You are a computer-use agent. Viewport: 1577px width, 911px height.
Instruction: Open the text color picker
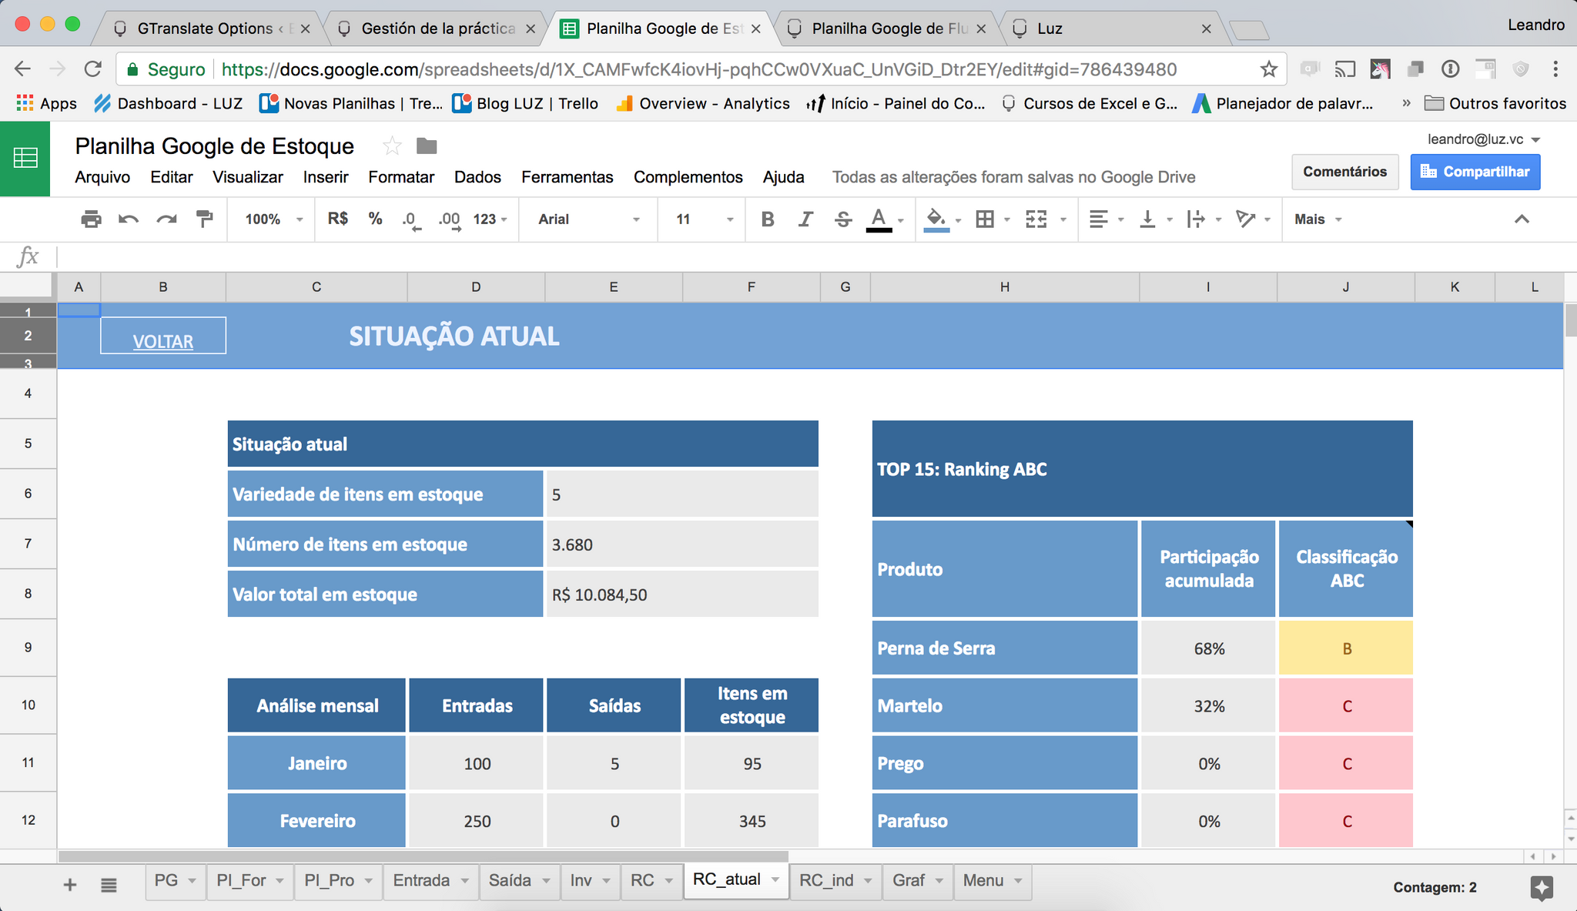(879, 219)
